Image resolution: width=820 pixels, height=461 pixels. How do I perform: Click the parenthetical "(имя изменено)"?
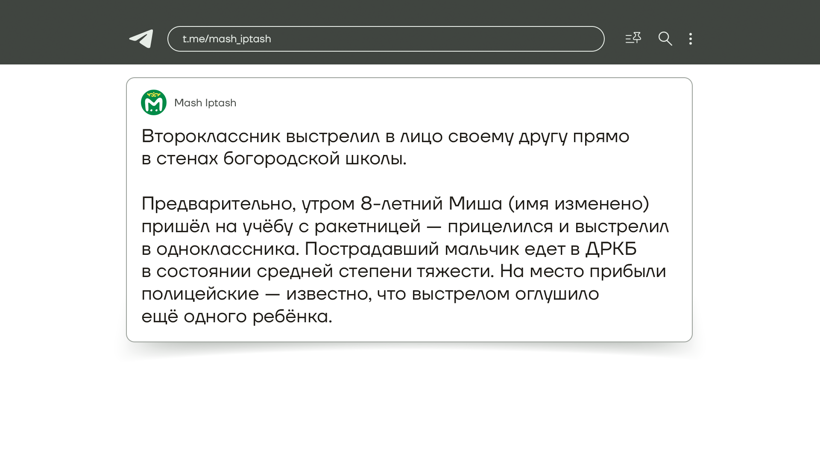pos(578,204)
